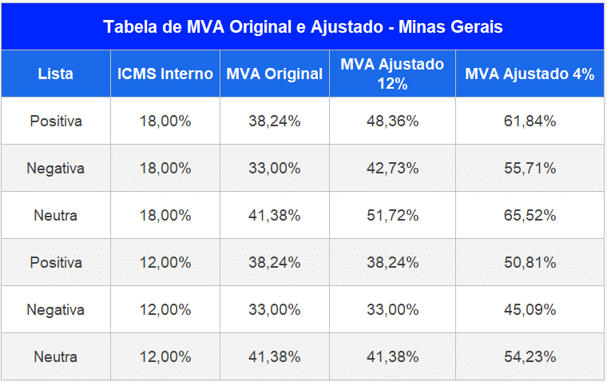Image resolution: width=607 pixels, height=382 pixels.
Task: Select the Lista column header
Action: pyautogui.click(x=56, y=74)
